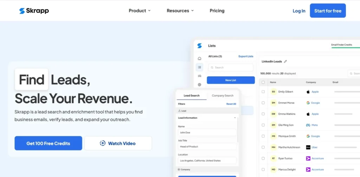Click the email finder @ sidebar icon
Screen dimensions: 360x177
pos(200,85)
